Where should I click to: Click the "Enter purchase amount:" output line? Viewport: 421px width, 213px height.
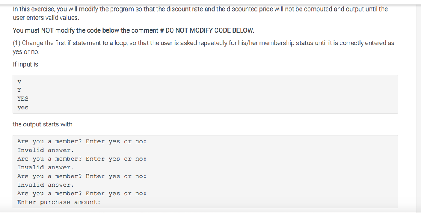(x=59, y=202)
